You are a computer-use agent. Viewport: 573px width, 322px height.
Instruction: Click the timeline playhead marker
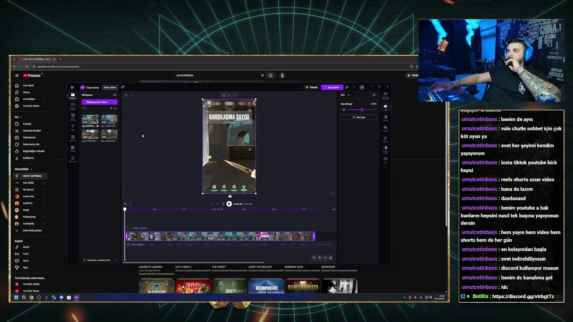point(125,209)
